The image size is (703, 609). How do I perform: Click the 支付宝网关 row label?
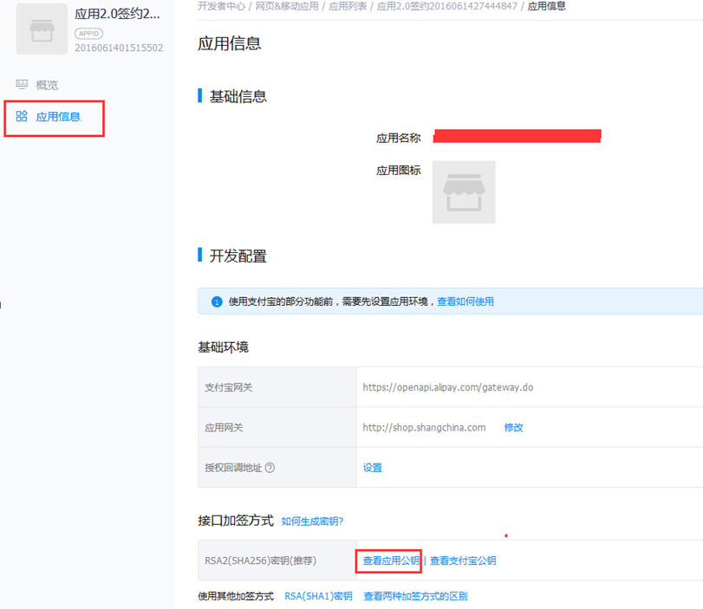pos(229,387)
